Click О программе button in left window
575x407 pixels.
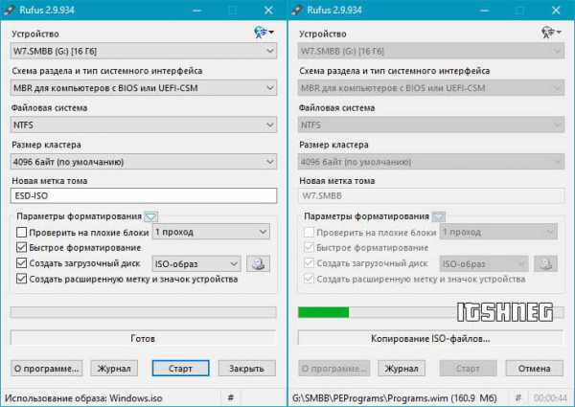pos(47,368)
